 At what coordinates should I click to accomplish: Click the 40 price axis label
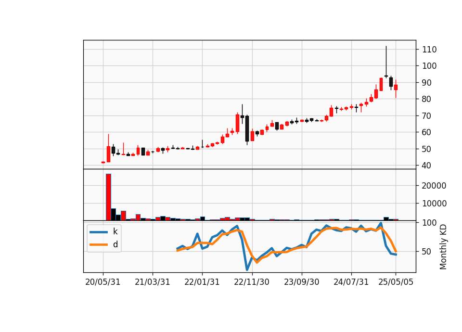pos(427,166)
